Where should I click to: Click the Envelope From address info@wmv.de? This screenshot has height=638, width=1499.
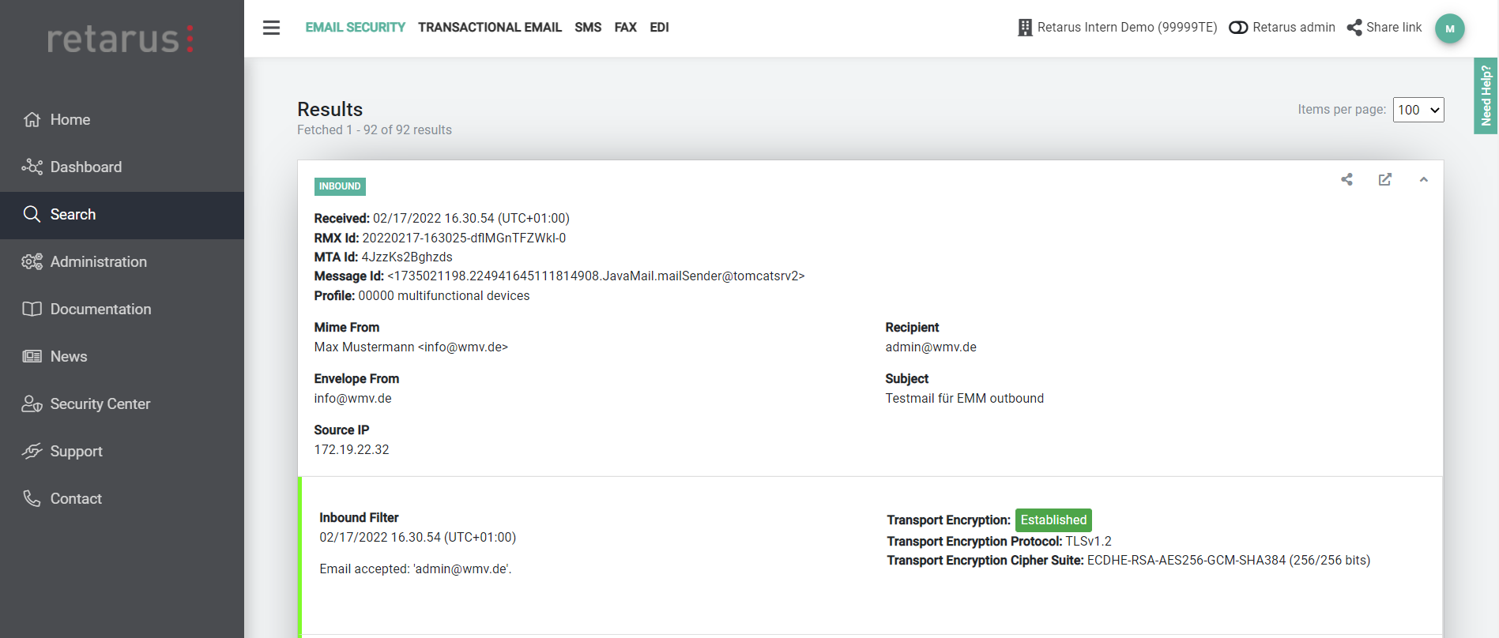click(353, 399)
